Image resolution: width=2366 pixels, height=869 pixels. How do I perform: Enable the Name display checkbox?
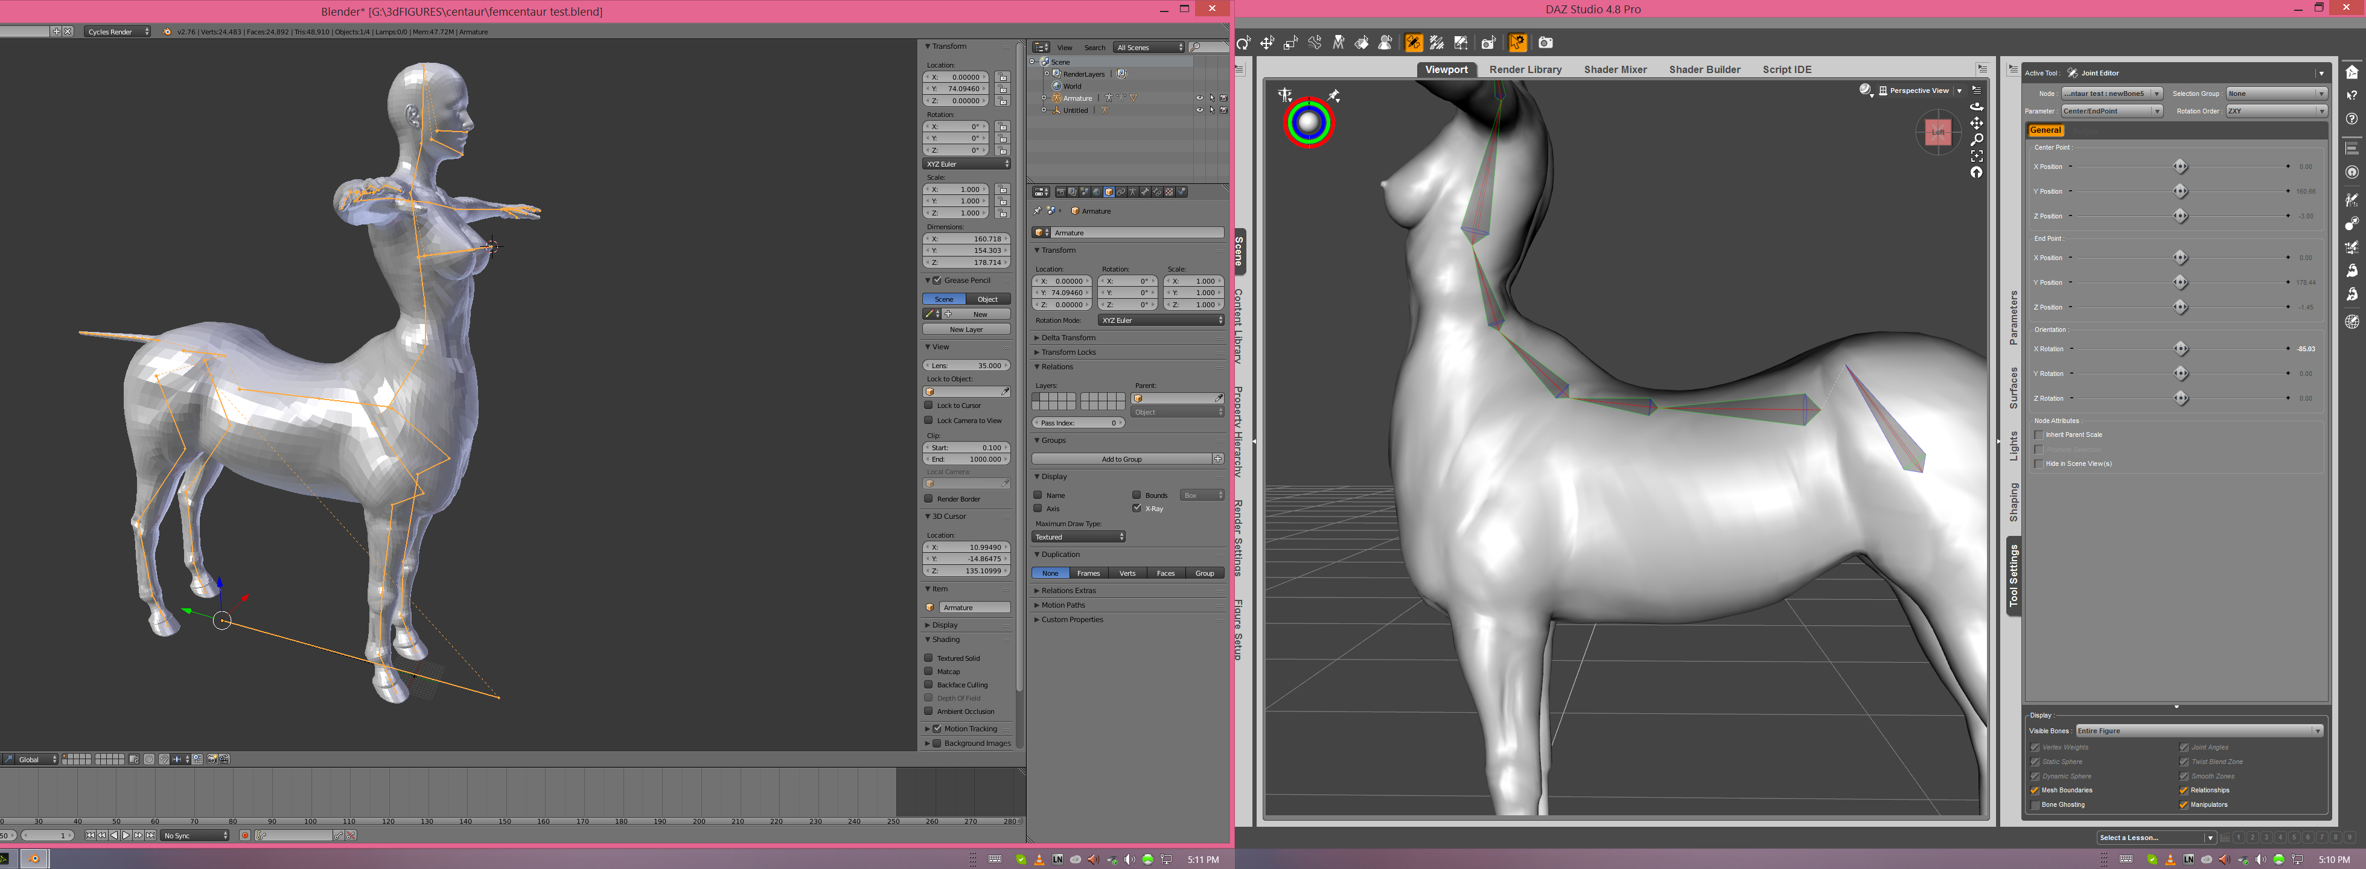[1038, 495]
